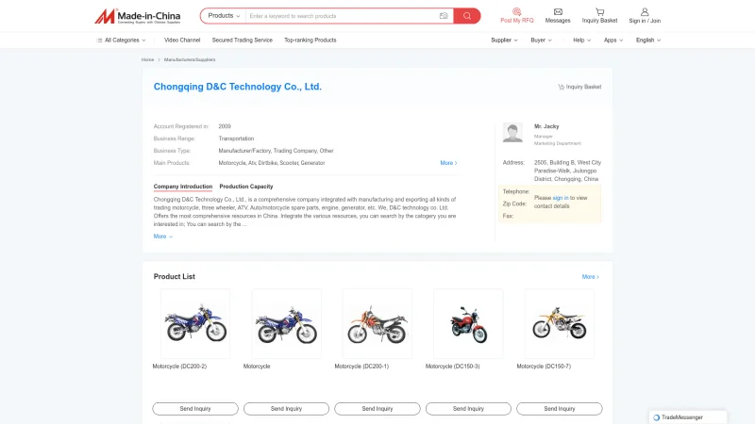Switch to the Production Capacity tab
755x424 pixels.
click(x=246, y=187)
